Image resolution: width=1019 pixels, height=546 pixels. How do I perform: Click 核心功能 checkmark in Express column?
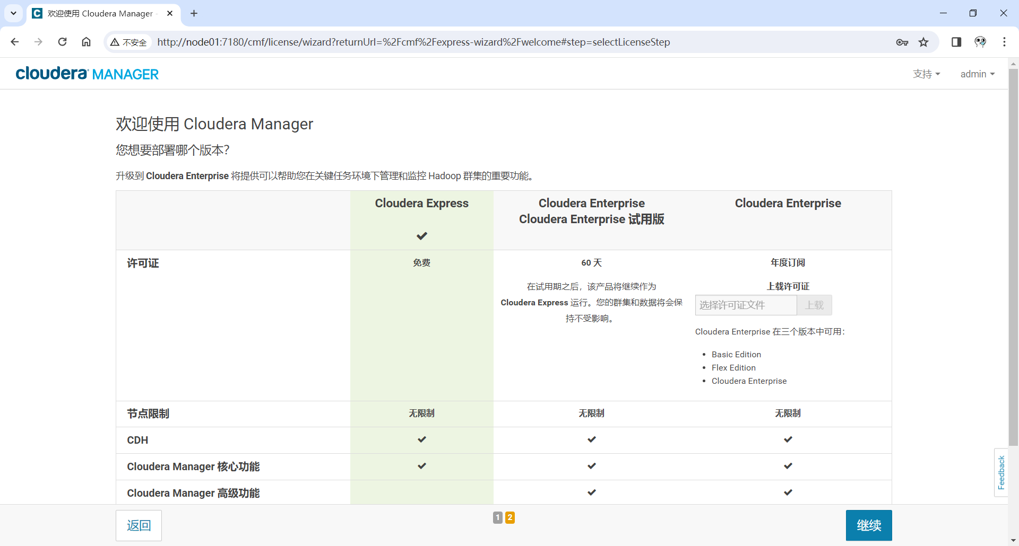point(421,466)
